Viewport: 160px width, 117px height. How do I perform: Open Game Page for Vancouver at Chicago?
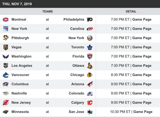tap(142, 75)
